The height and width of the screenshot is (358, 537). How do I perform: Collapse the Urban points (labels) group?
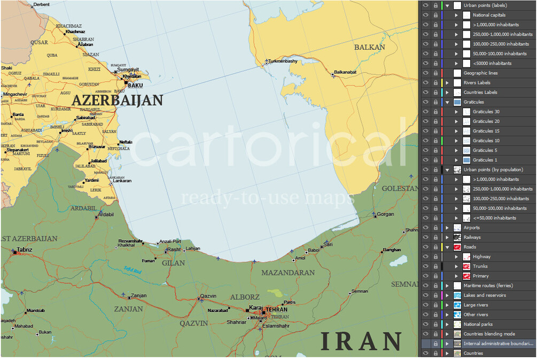(447, 6)
